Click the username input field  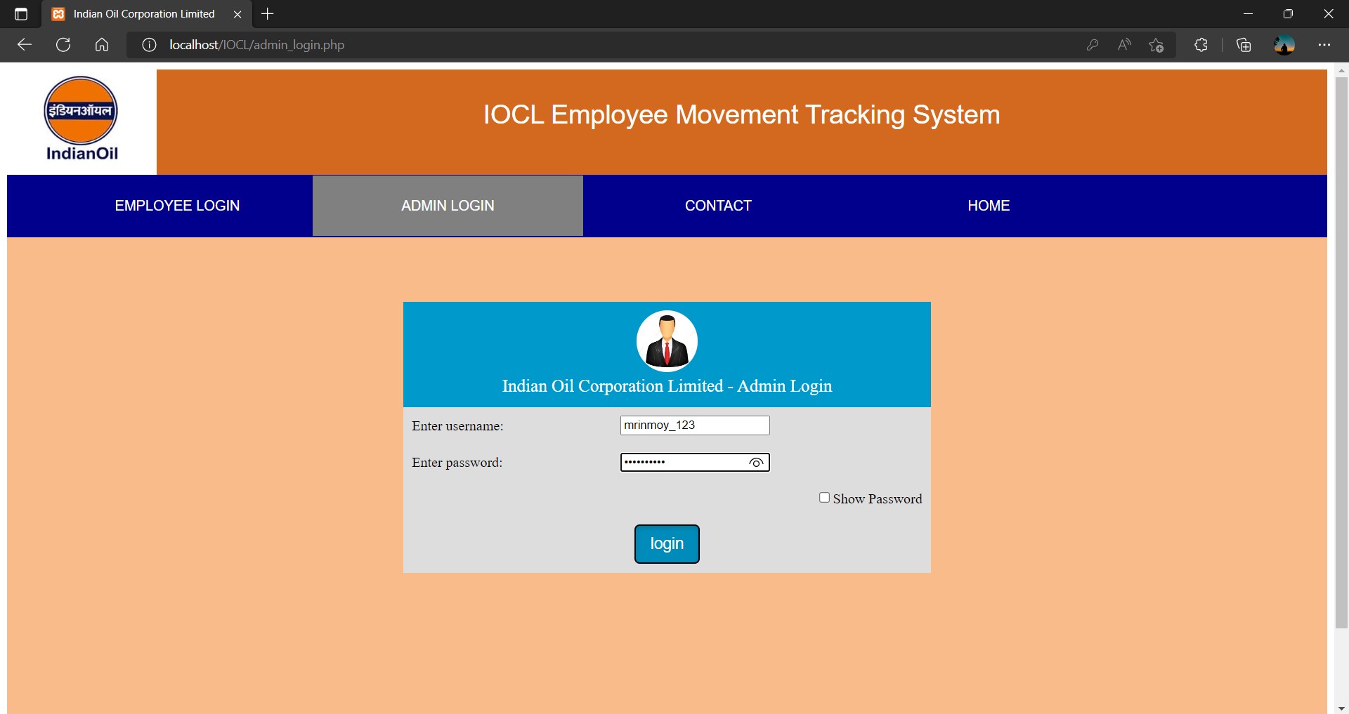tap(694, 425)
